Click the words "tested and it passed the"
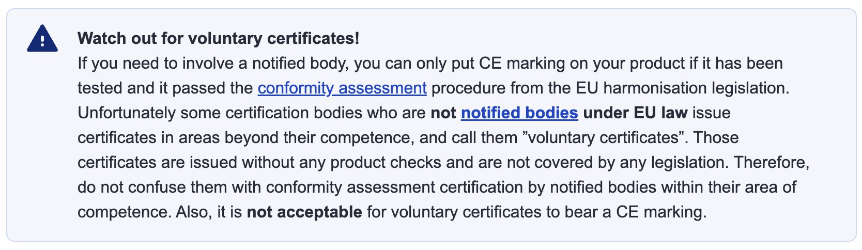This screenshot has height=250, width=862. click(x=165, y=88)
